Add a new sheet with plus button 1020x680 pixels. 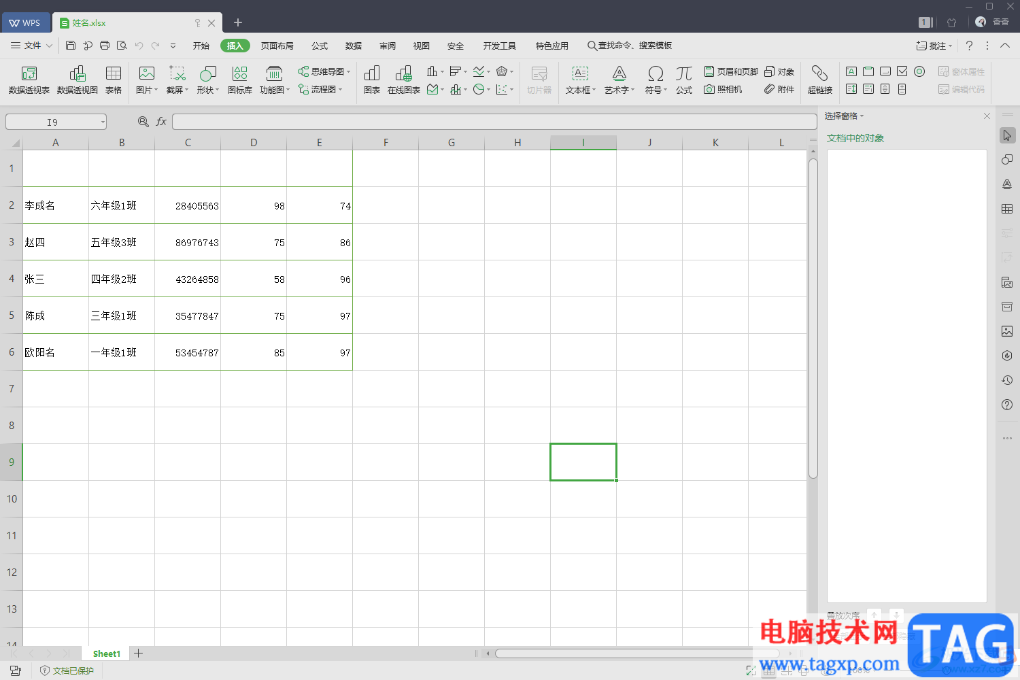click(x=138, y=653)
